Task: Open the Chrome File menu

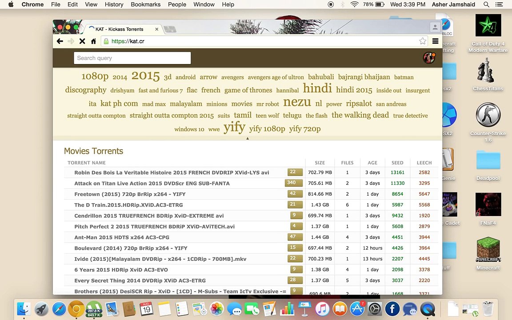Action: (x=56, y=4)
